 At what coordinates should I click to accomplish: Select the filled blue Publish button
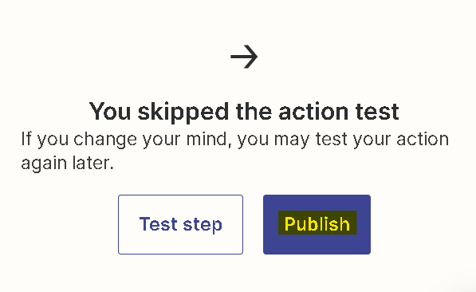(317, 224)
